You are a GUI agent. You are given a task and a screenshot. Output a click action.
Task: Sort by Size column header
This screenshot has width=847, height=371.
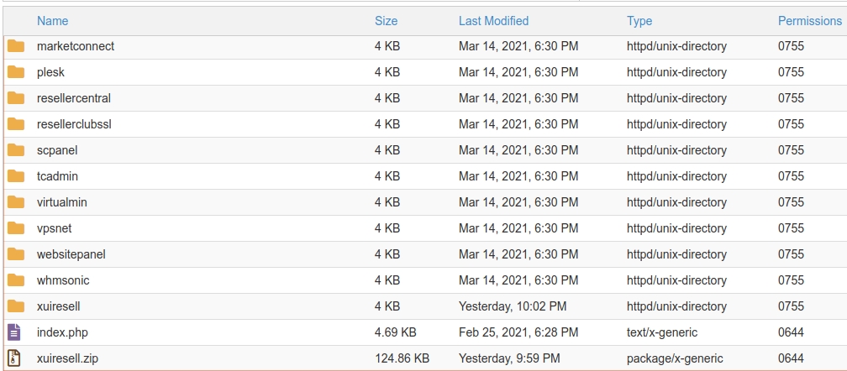(x=387, y=21)
